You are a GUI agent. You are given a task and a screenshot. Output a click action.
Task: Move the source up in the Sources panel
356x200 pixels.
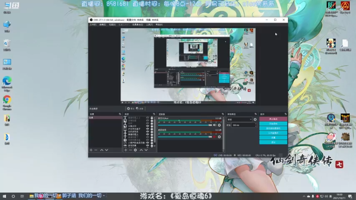tap(141, 150)
